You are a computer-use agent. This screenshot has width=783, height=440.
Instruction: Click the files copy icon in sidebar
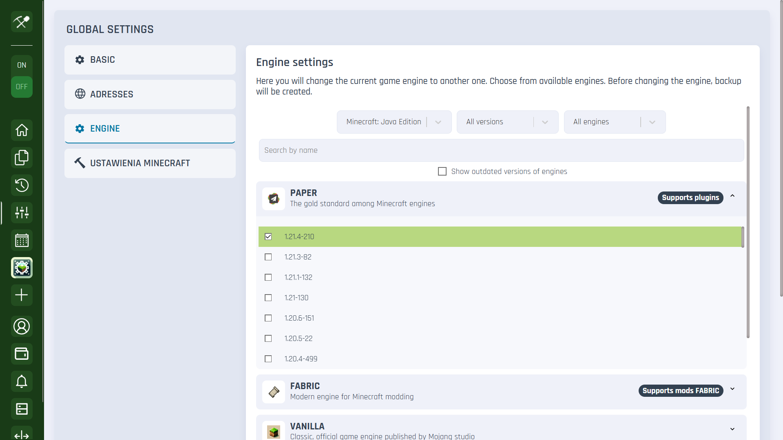[22, 158]
